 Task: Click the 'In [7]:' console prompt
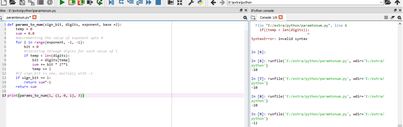[258, 79]
